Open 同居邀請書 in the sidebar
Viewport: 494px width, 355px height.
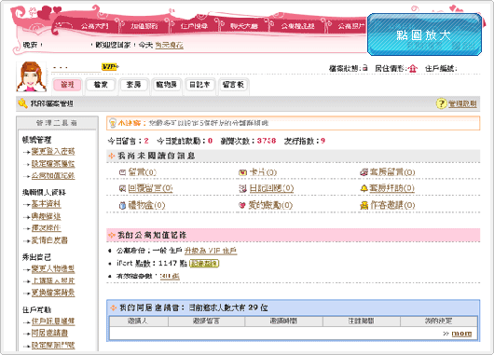pos(49,333)
